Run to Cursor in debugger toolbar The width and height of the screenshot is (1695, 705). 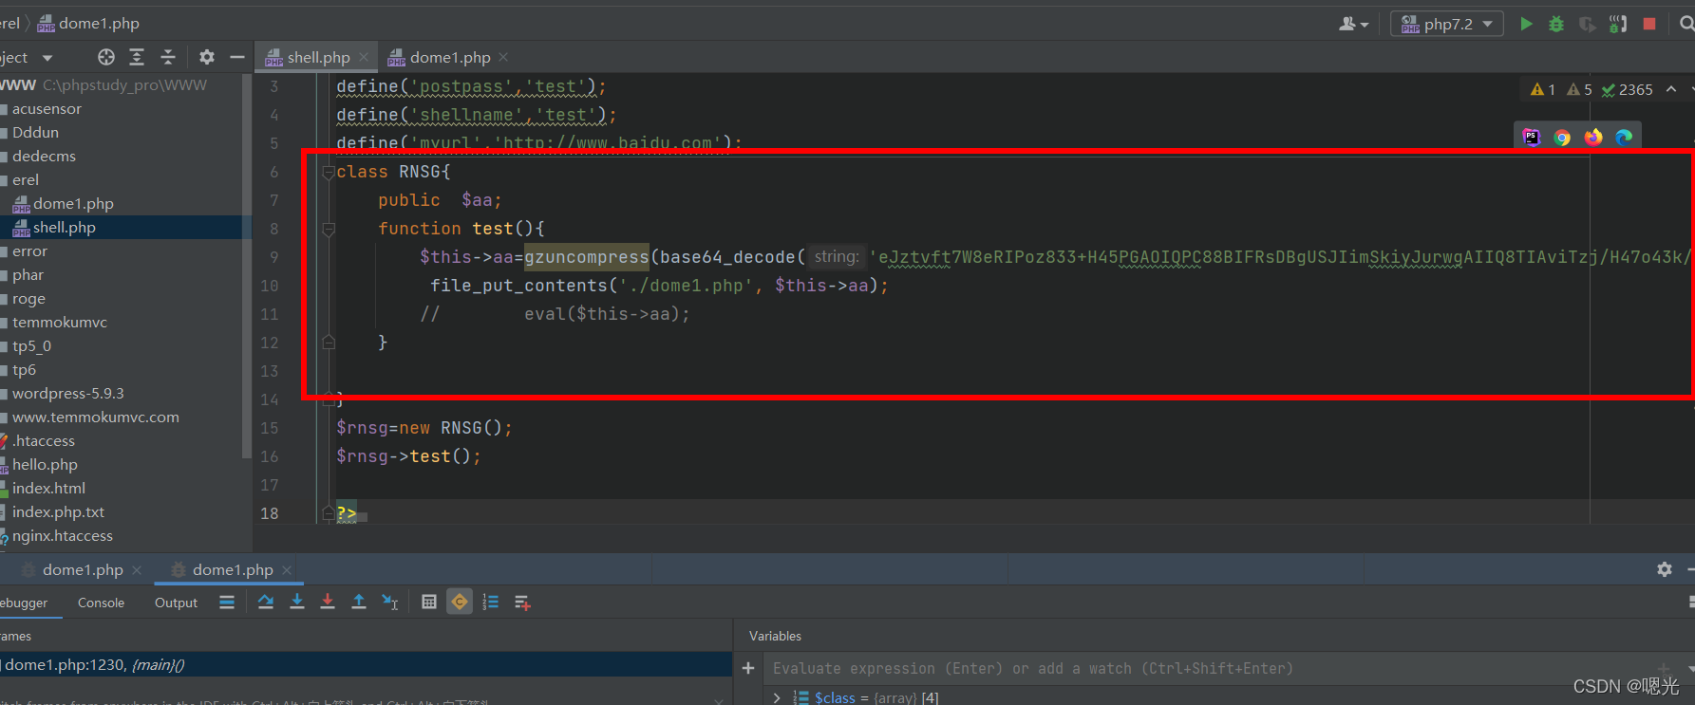(390, 602)
